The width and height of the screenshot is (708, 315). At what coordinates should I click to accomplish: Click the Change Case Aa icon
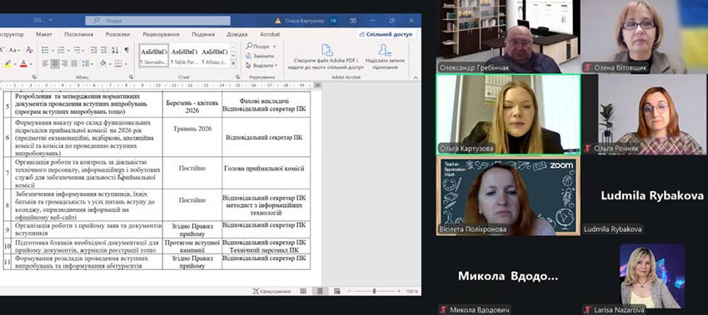(13, 50)
